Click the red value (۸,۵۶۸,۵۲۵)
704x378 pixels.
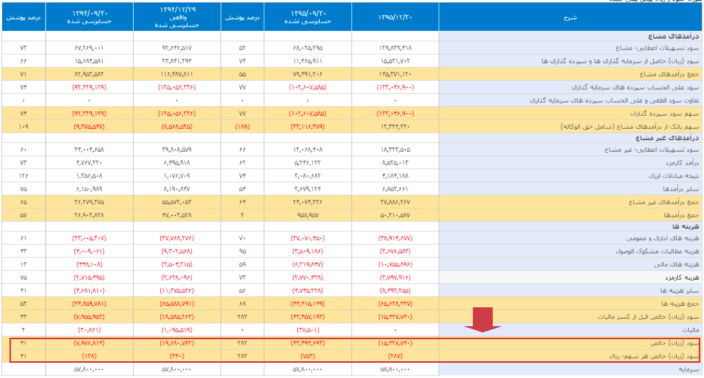tap(177, 126)
